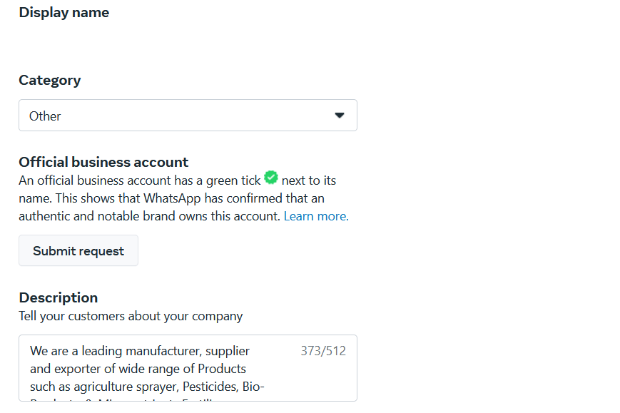Viewport: 620px width, 413px height.
Task: Click the Category field label
Action: pyautogui.click(x=50, y=80)
